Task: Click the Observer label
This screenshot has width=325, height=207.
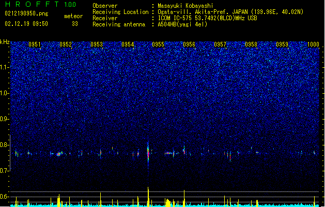Action: [x=105, y=6]
